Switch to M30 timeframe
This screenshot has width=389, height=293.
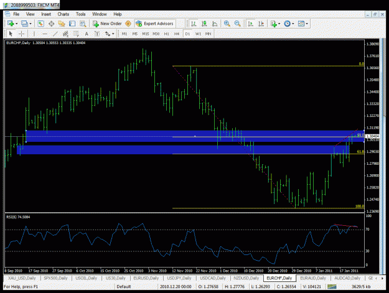point(156,34)
